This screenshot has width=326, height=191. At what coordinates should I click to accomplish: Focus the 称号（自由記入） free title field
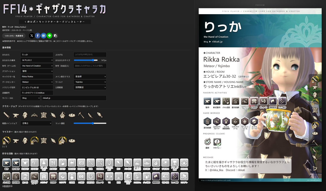pyautogui.click(x=90, y=66)
